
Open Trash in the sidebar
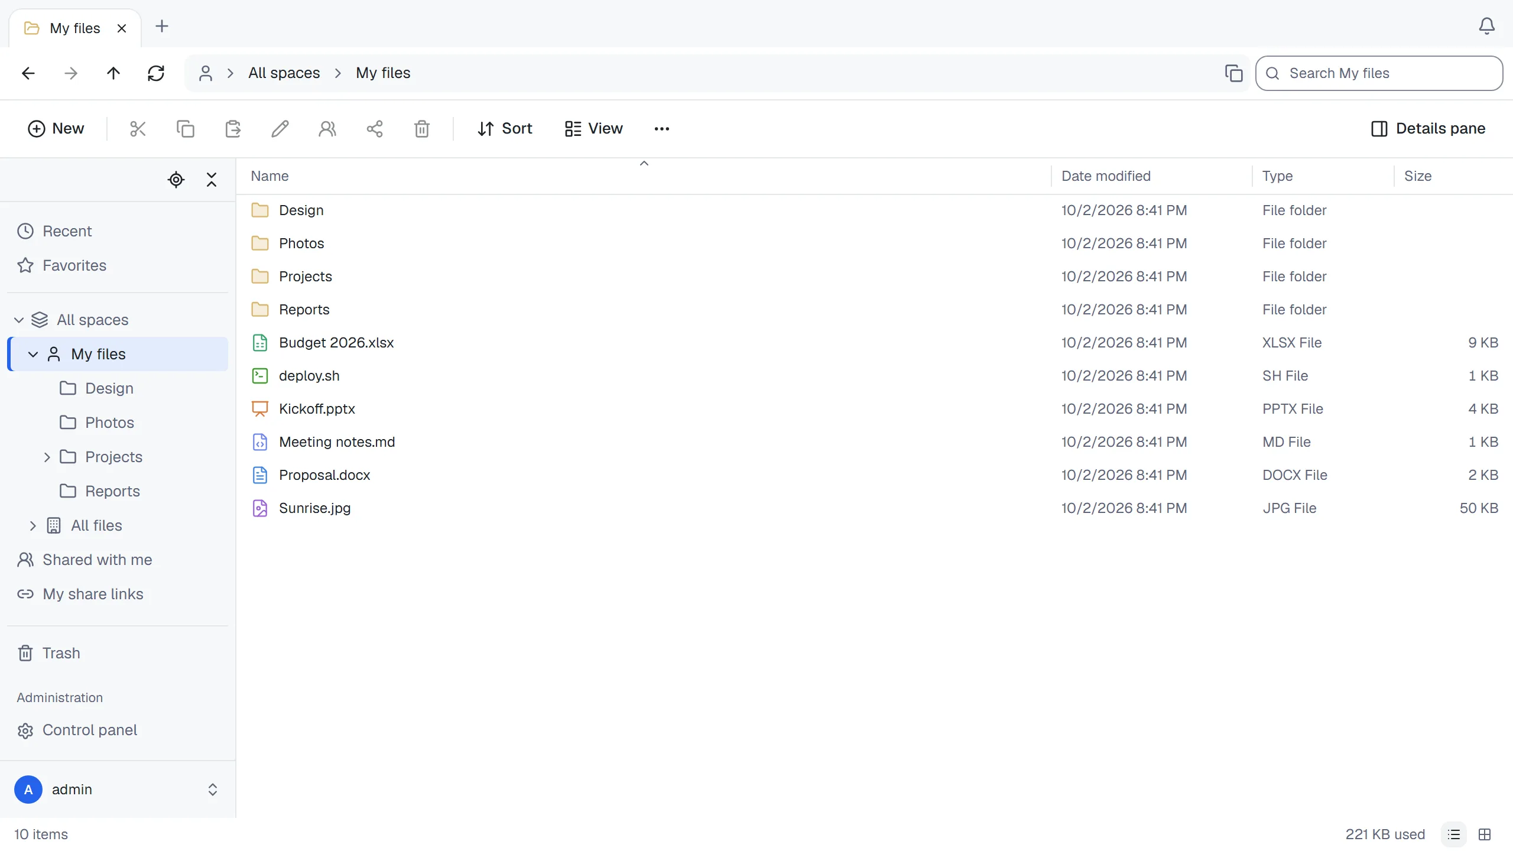point(117,654)
